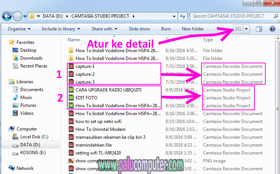Click the Music note icon in Libraries
This screenshot has width=280, height=174.
[x=15, y=97]
